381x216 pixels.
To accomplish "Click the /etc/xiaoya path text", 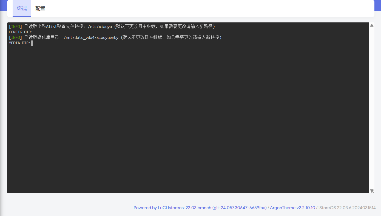I will click(x=100, y=27).
